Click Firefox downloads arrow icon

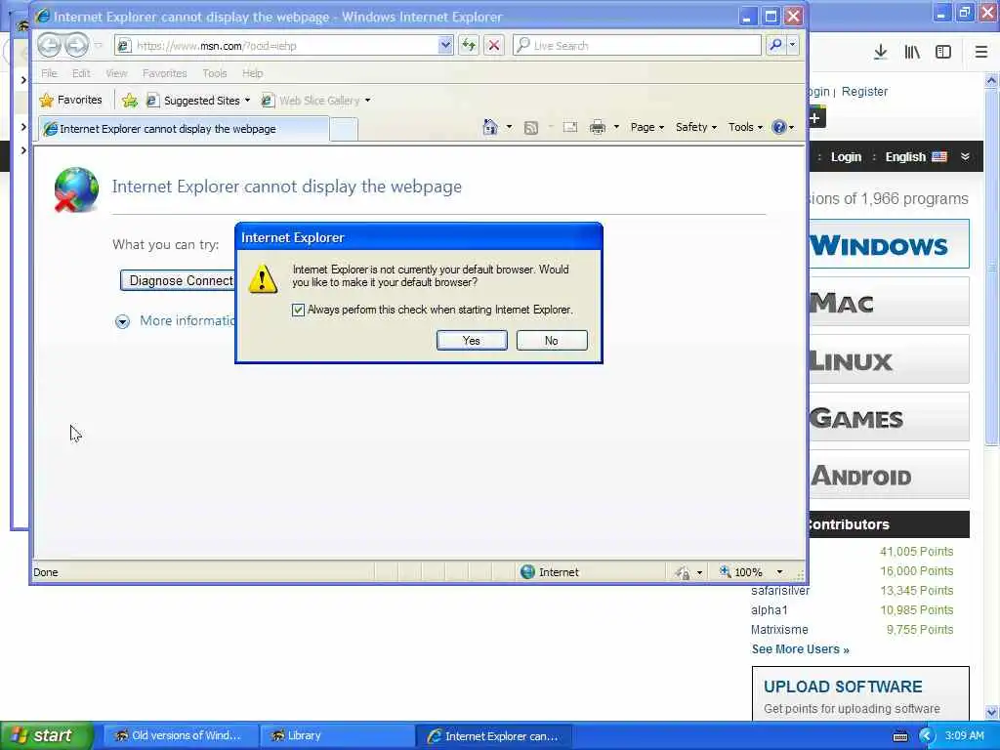[881, 53]
